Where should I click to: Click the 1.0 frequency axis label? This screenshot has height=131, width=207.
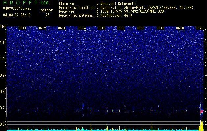pos(3,59)
